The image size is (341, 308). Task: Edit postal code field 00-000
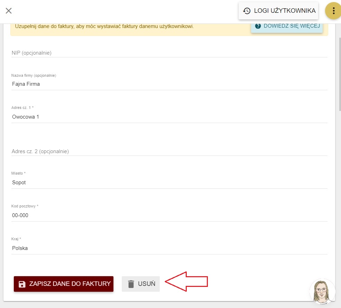point(169,215)
